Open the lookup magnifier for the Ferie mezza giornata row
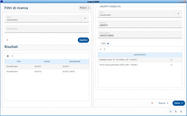Viewport: 187px width, 116px height. 171,65
